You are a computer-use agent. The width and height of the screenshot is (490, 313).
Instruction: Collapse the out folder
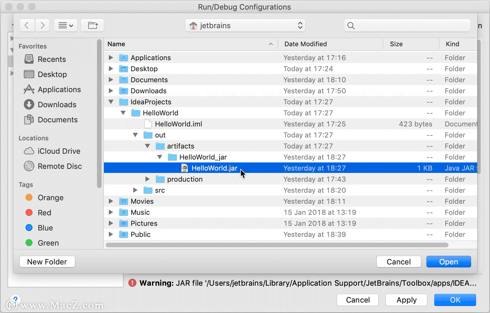135,135
